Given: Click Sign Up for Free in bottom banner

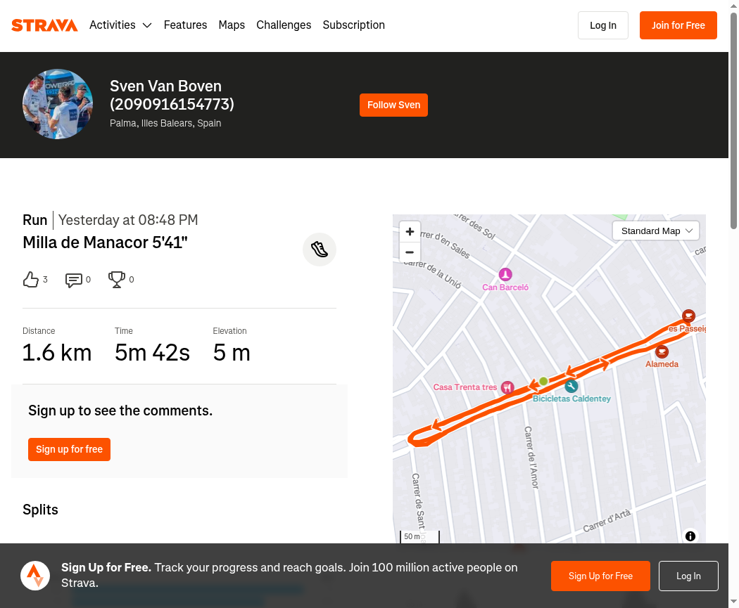Looking at the screenshot, I should click(x=600, y=576).
